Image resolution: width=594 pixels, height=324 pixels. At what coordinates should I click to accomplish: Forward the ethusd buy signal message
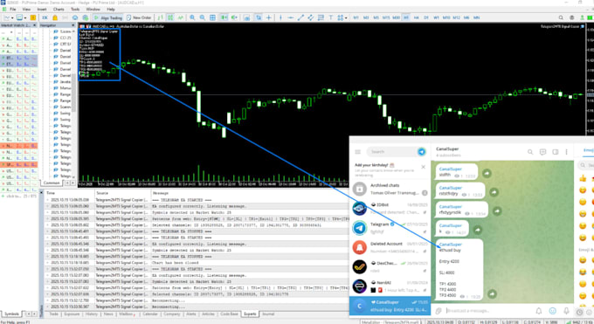tap(492, 293)
